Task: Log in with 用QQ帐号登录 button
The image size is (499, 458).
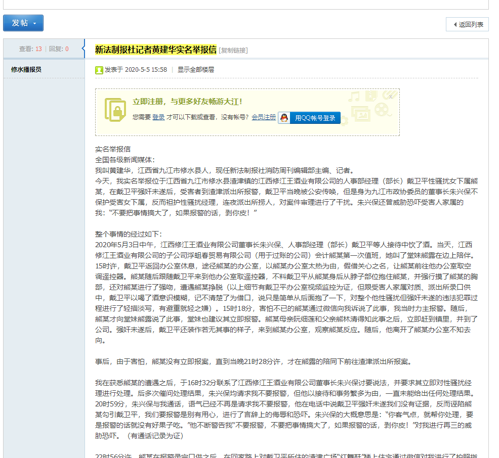Action: pos(309,118)
